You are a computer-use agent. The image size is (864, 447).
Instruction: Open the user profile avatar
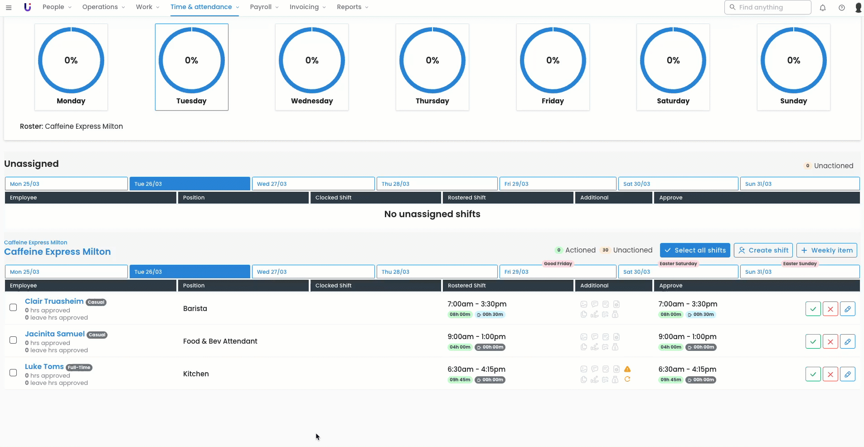point(858,8)
